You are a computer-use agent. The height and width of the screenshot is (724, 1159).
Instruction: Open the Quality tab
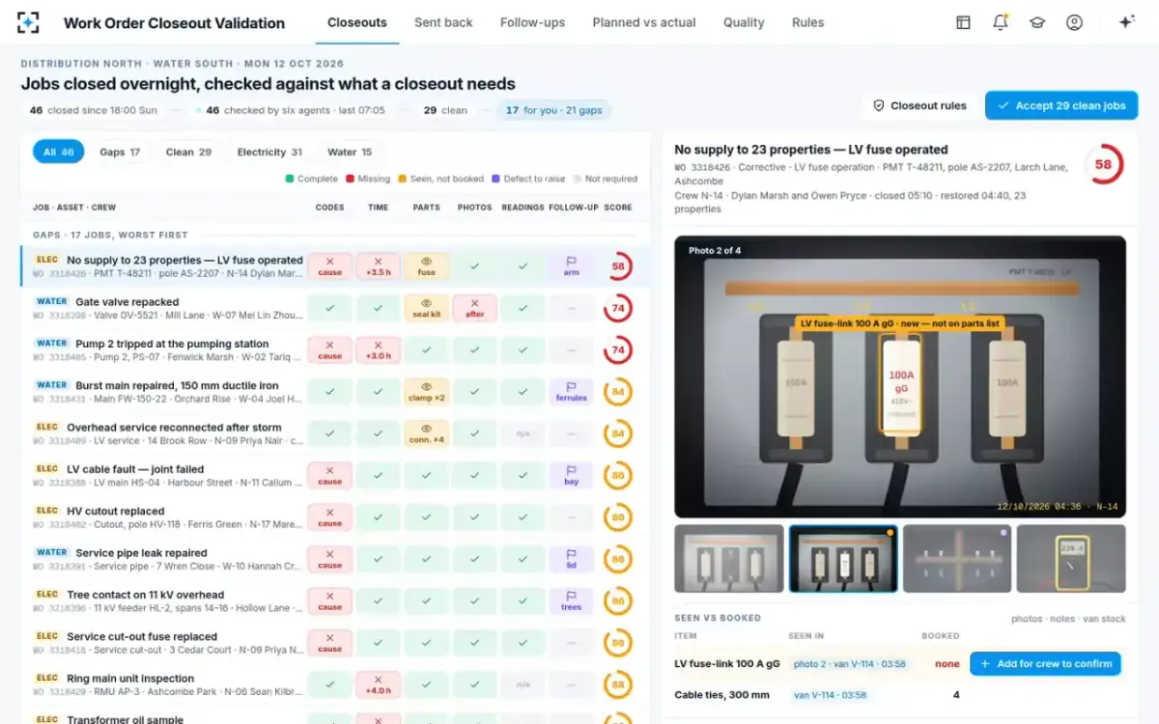click(744, 22)
